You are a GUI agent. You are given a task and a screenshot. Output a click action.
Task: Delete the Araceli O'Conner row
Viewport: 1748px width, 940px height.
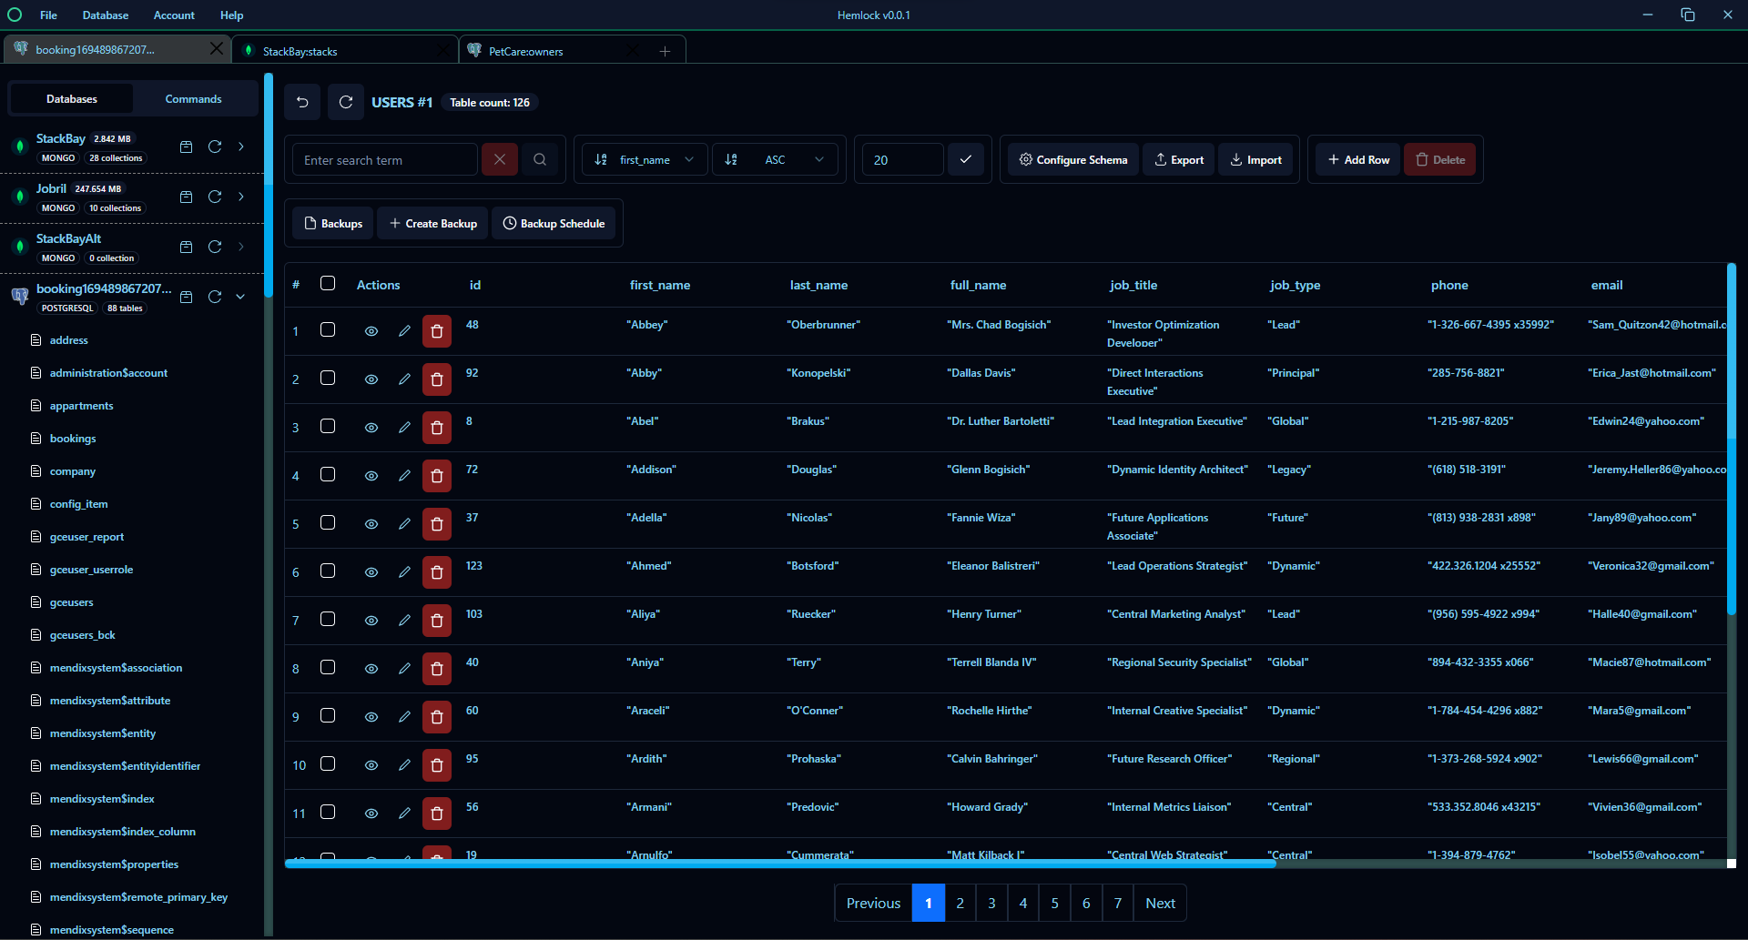[x=437, y=717]
